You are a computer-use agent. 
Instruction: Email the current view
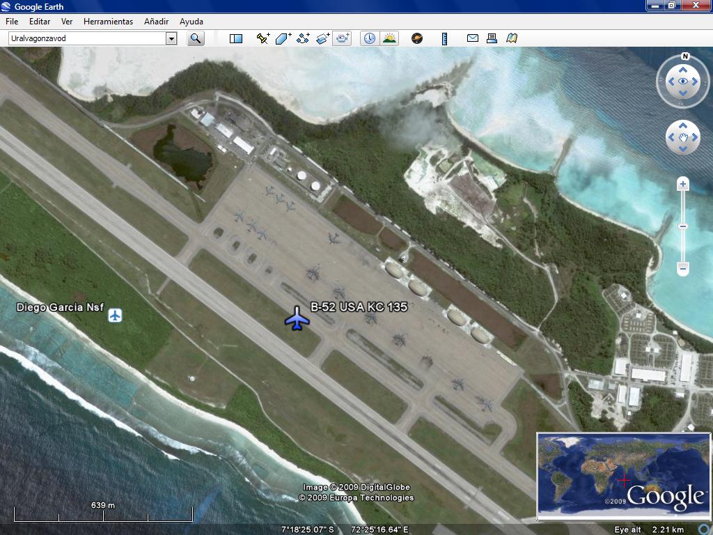click(473, 38)
